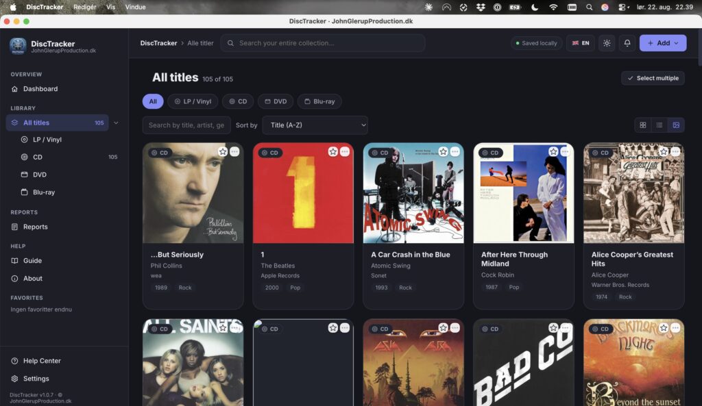Image resolution: width=702 pixels, height=406 pixels.
Task: Click the Rock tag on A Car Crash in the Blue
Action: click(405, 288)
